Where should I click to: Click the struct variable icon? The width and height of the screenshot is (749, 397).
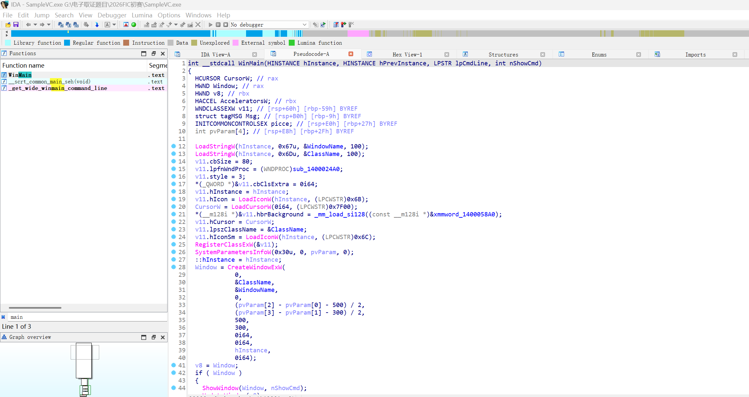coord(169,25)
